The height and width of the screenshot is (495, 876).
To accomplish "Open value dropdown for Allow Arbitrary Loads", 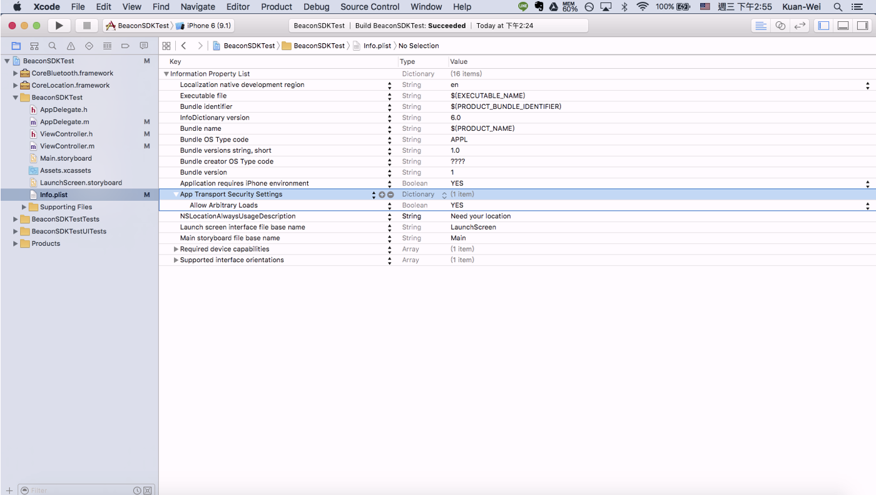I will point(867,205).
